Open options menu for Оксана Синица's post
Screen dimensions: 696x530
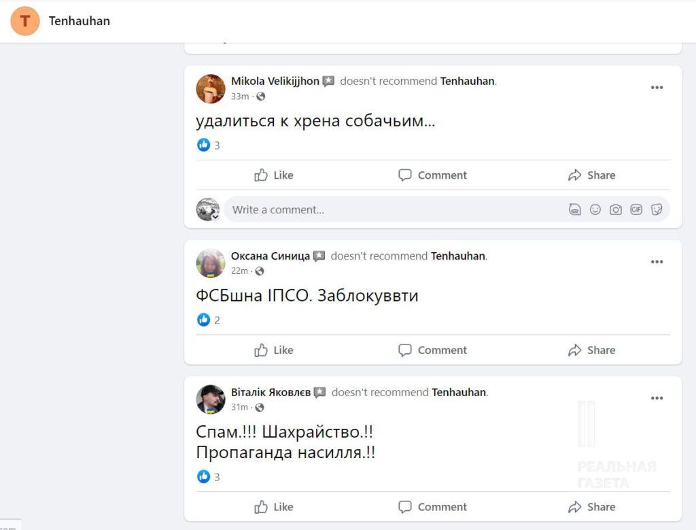[x=657, y=262]
